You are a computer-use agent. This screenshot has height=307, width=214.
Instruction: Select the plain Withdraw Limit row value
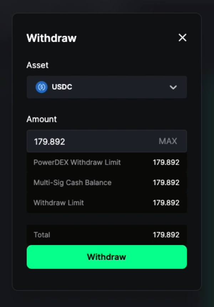click(166, 203)
